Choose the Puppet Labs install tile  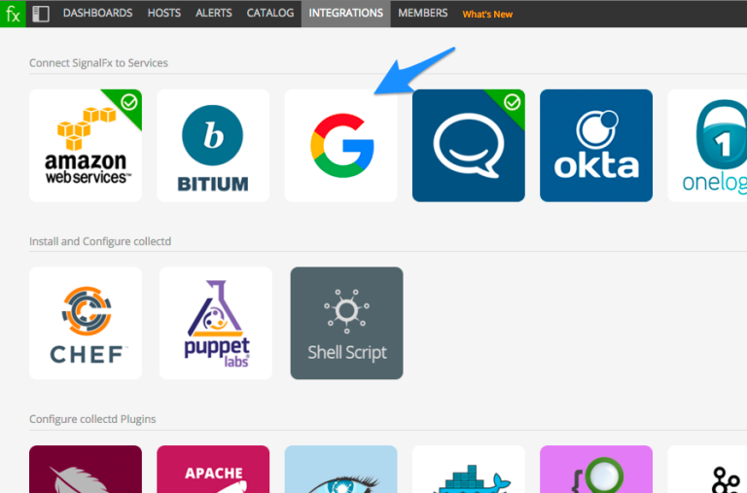216,323
